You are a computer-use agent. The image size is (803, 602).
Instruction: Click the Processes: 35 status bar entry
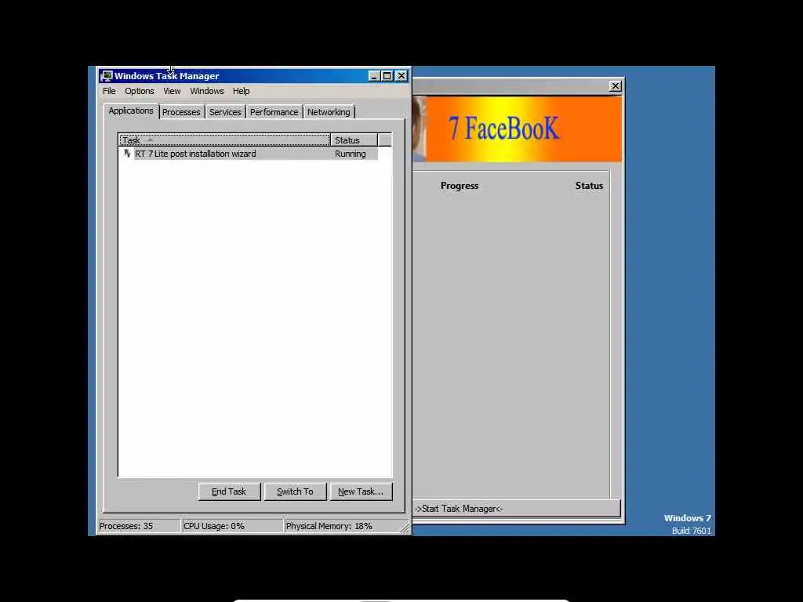click(139, 526)
